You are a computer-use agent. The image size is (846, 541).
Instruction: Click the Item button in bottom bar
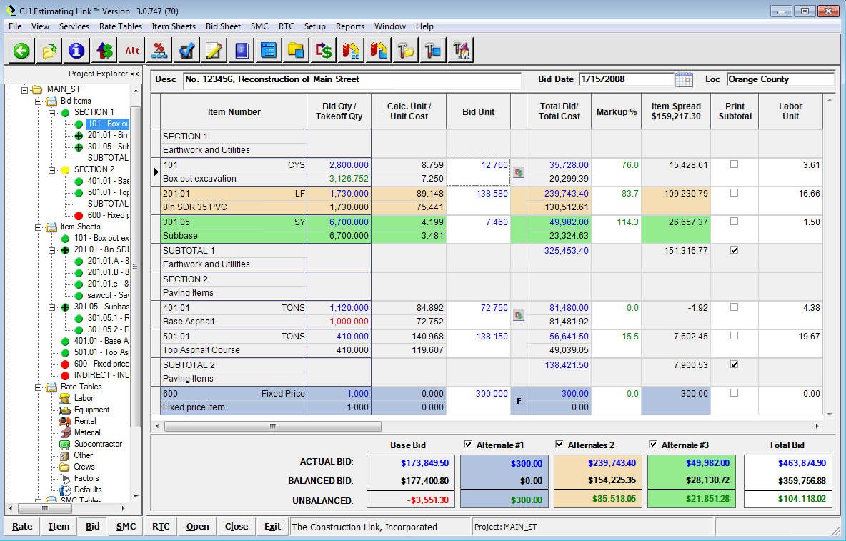pyautogui.click(x=59, y=527)
